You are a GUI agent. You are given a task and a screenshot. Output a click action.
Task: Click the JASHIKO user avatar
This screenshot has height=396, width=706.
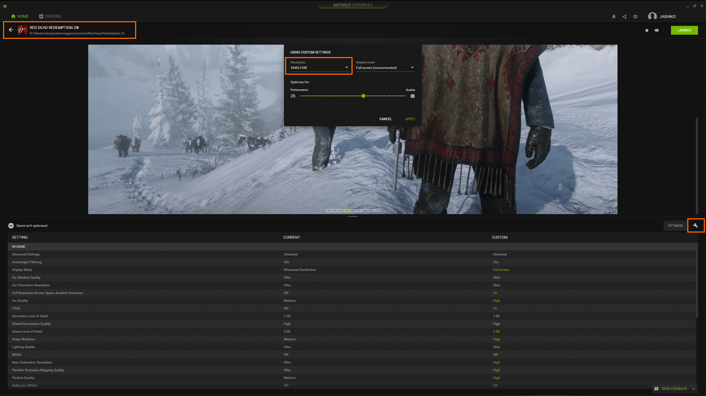[x=652, y=16]
